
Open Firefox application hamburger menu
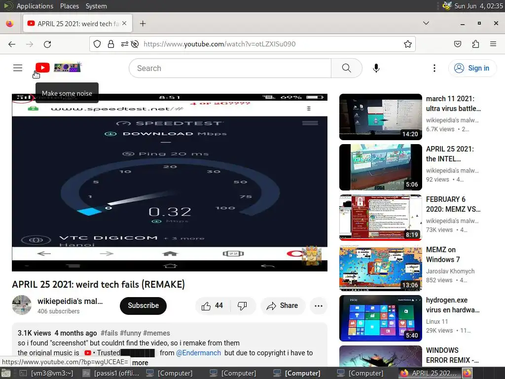pyautogui.click(x=493, y=44)
